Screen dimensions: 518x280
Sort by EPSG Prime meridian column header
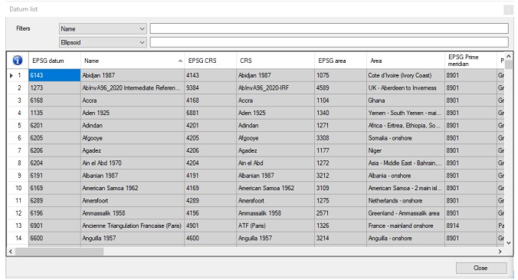coord(470,61)
